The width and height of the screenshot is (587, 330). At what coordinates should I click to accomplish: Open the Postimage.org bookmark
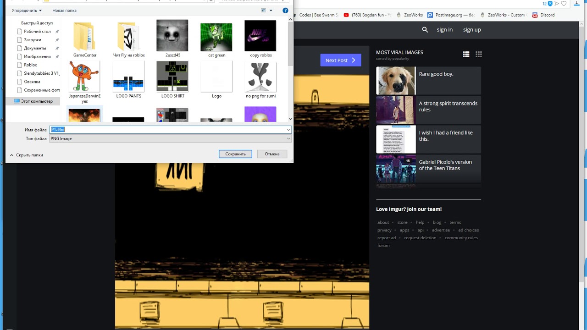point(451,15)
